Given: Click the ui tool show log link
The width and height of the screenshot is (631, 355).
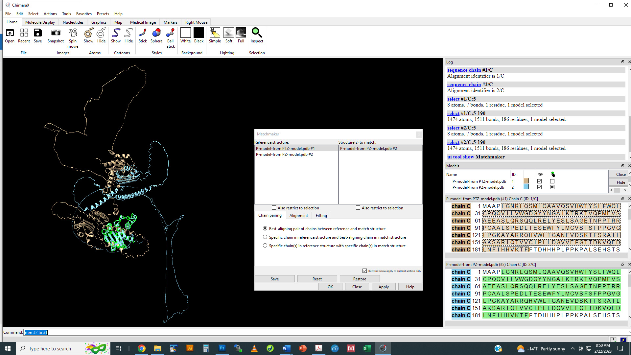Looking at the screenshot, I should tap(460, 157).
